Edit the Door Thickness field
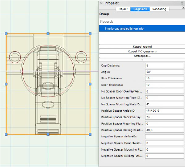 coord(164,85)
